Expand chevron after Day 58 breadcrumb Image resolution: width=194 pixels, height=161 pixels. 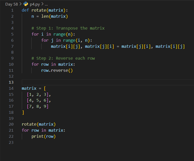pos(20,4)
